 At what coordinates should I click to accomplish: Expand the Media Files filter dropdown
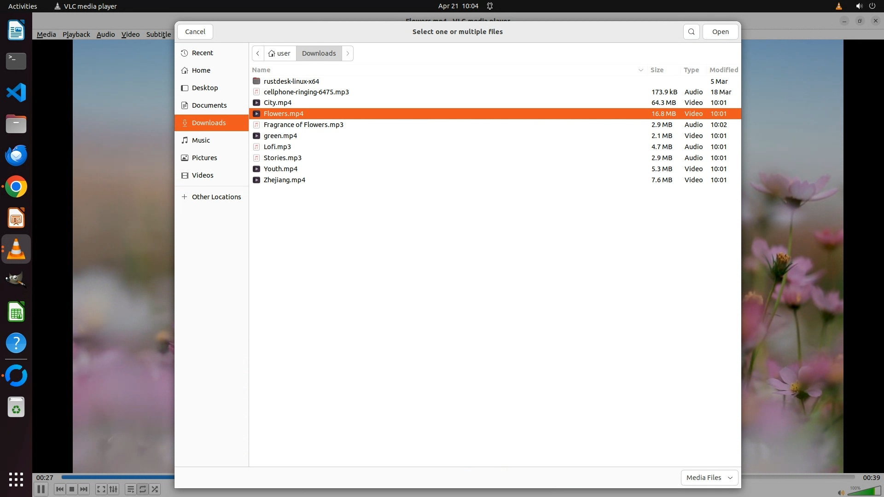coord(709,477)
